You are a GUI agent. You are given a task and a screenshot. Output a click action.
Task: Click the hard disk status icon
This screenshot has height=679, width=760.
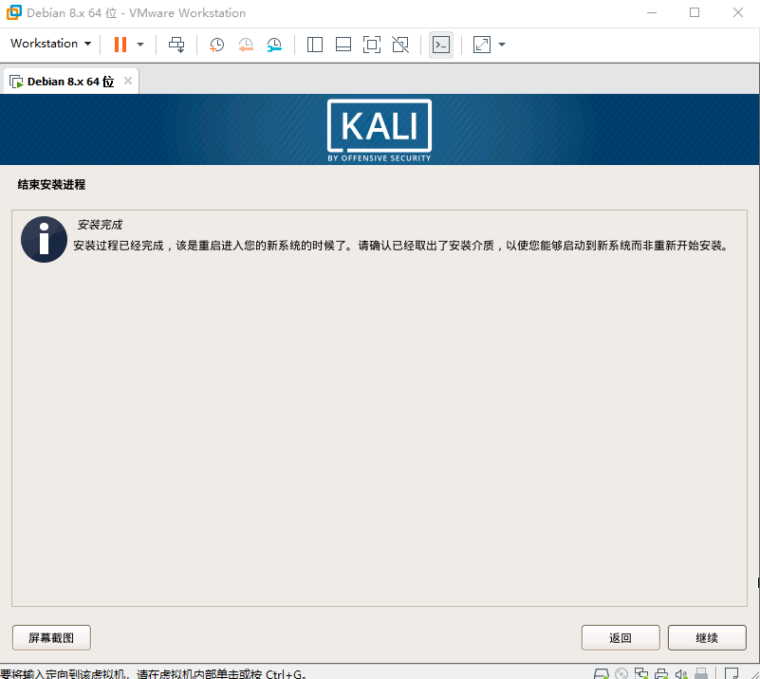[601, 673]
